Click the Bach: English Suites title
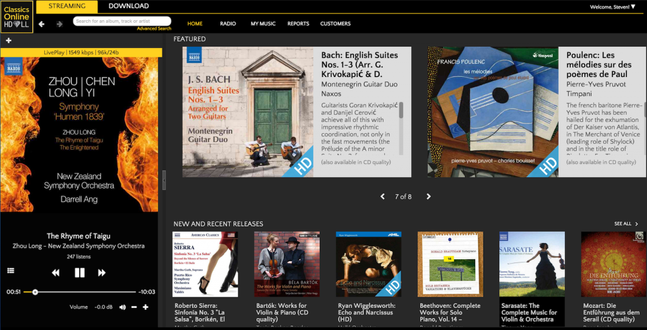 (x=360, y=65)
